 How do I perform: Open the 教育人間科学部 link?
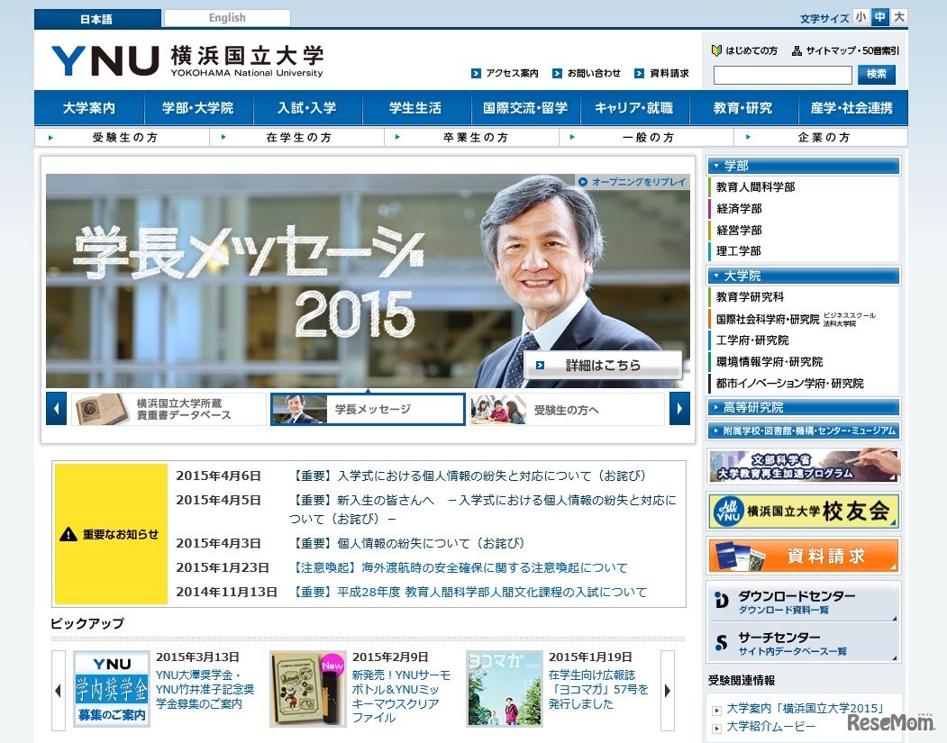point(756,187)
